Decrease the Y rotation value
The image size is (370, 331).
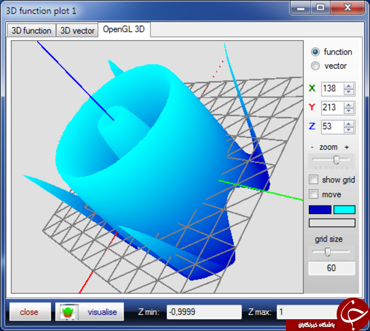[348, 111]
